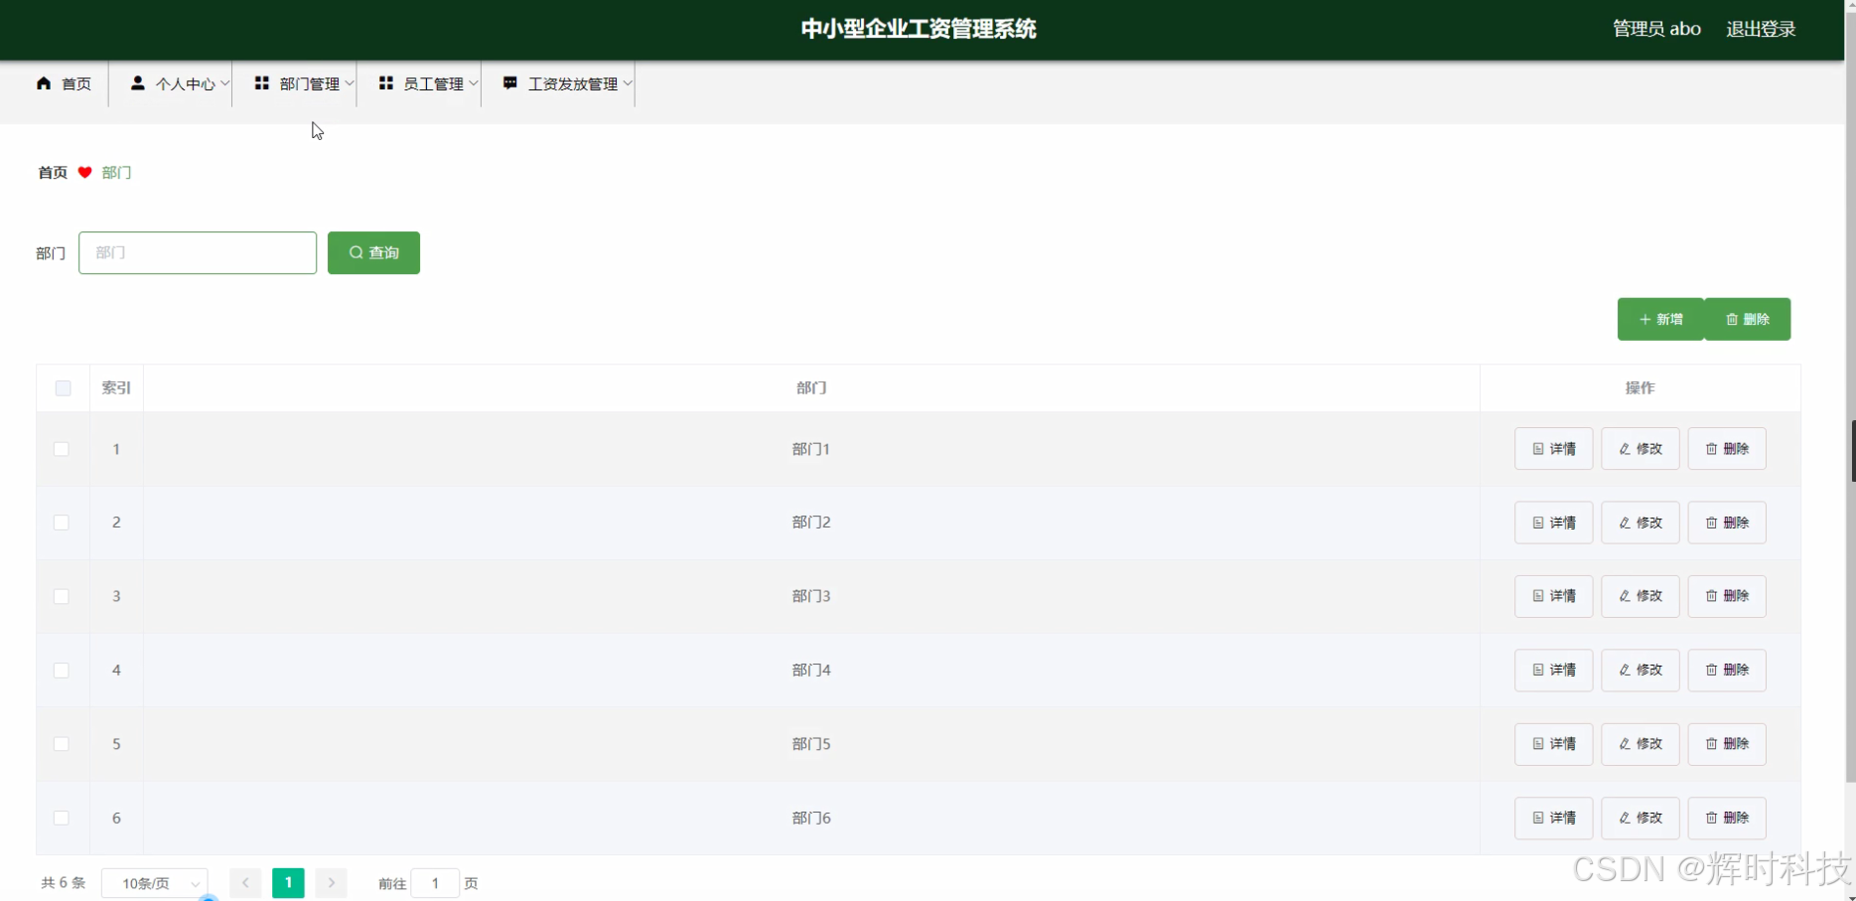Click the red heart icon in the breadcrumb

pyautogui.click(x=83, y=172)
